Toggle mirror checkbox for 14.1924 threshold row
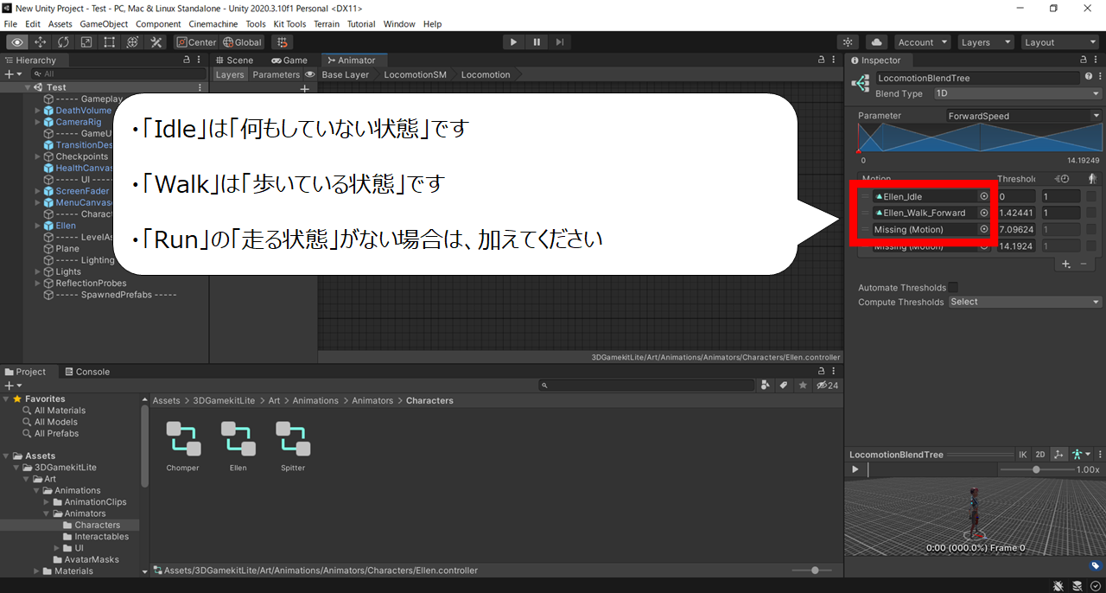This screenshot has width=1106, height=593. point(1091,245)
